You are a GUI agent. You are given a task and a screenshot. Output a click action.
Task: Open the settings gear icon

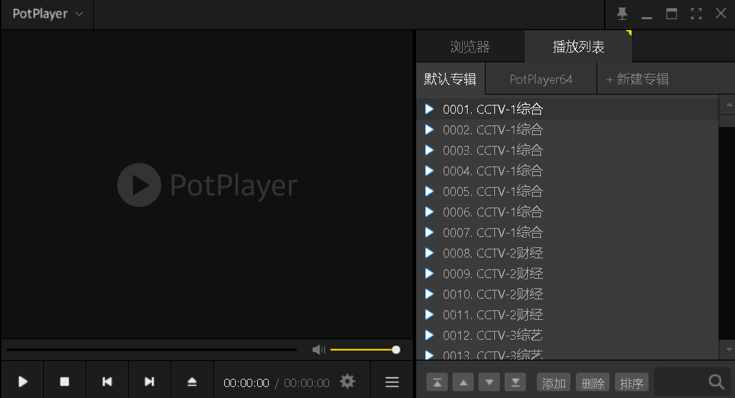pos(348,382)
